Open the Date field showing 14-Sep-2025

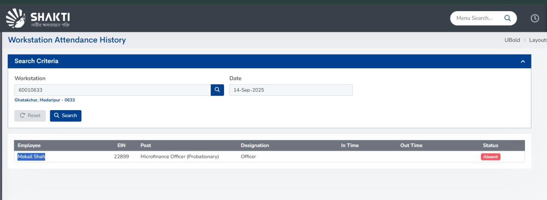tap(291, 90)
